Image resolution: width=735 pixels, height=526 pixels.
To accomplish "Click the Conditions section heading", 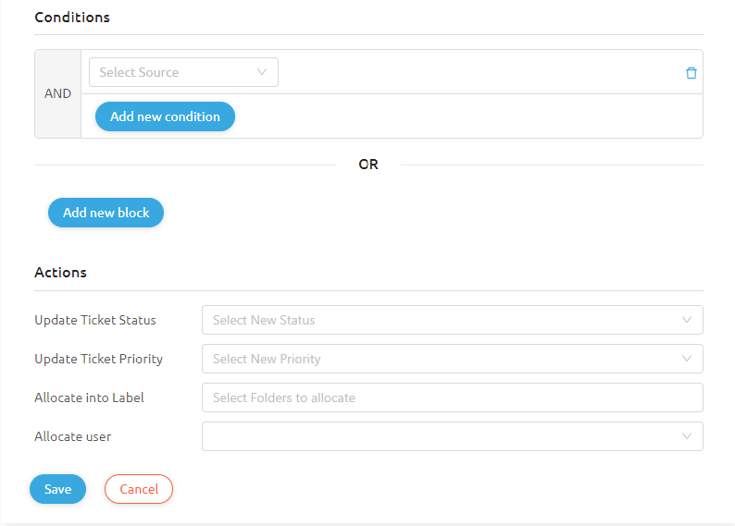I will (x=72, y=18).
